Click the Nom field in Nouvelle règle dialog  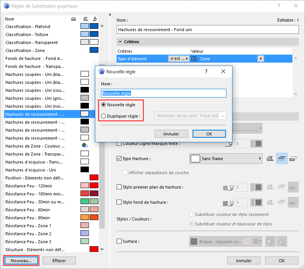(164, 93)
